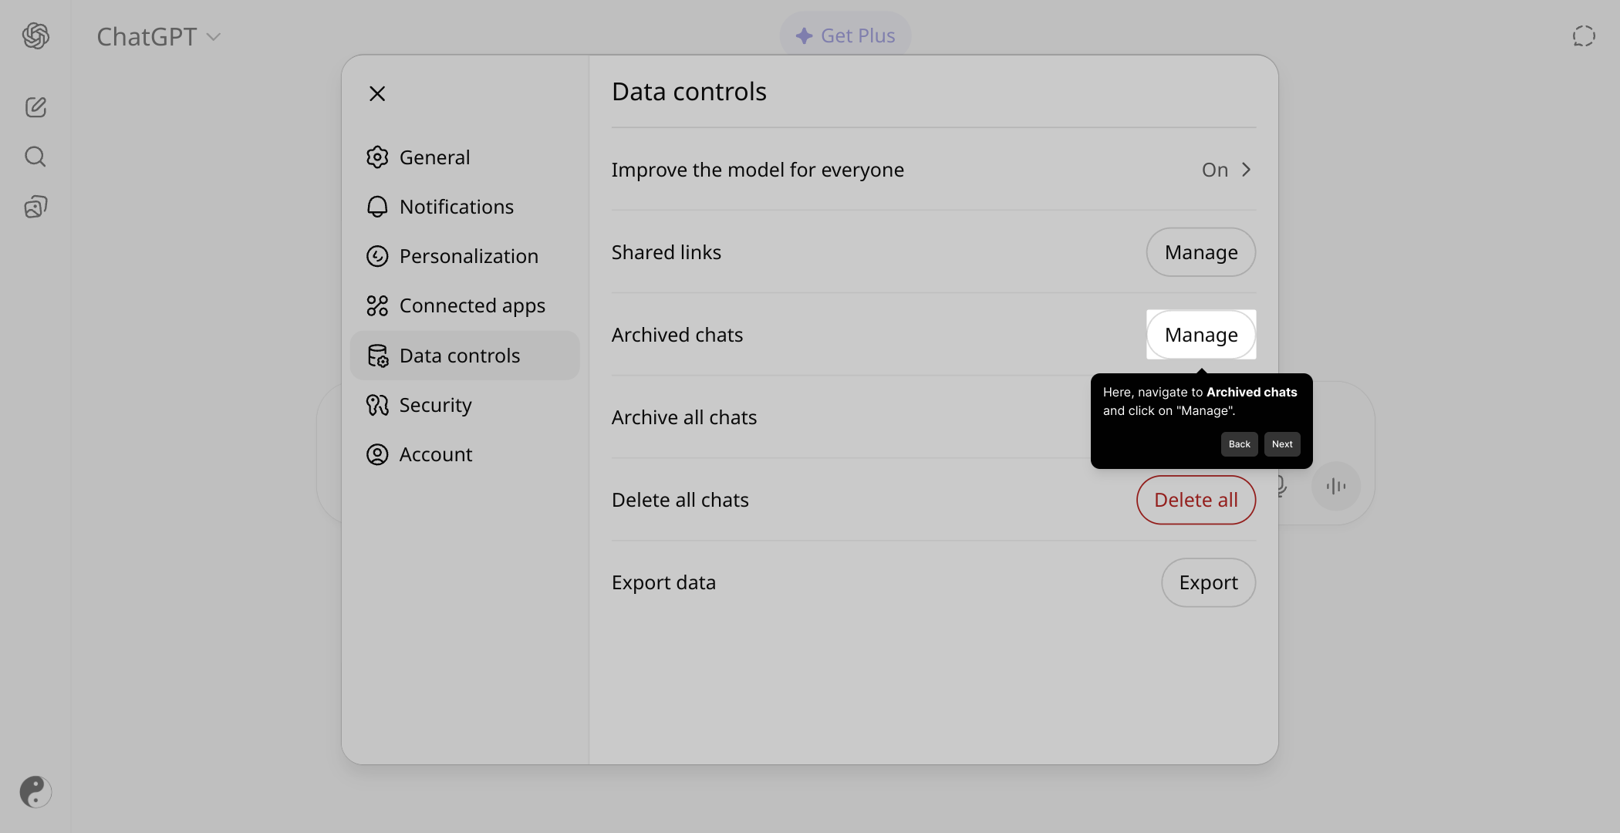Click Get Plus upgrade button
Image resolution: width=1620 pixels, height=833 pixels.
tap(845, 35)
